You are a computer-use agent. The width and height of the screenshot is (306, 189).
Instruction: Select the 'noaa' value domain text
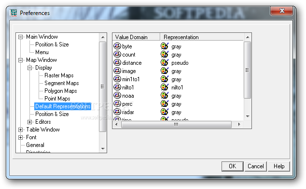click(x=128, y=96)
